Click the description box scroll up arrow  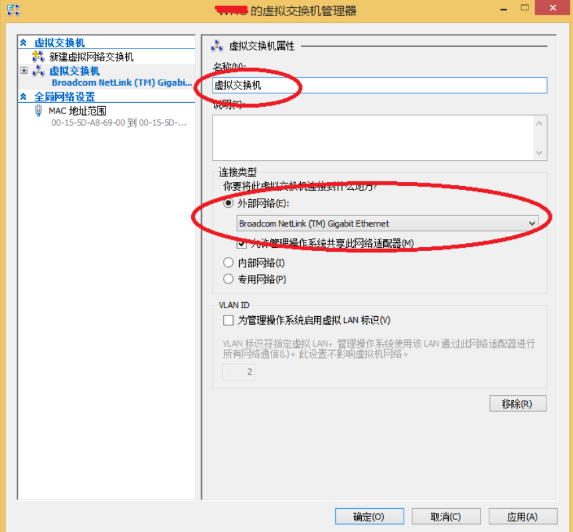pyautogui.click(x=539, y=124)
